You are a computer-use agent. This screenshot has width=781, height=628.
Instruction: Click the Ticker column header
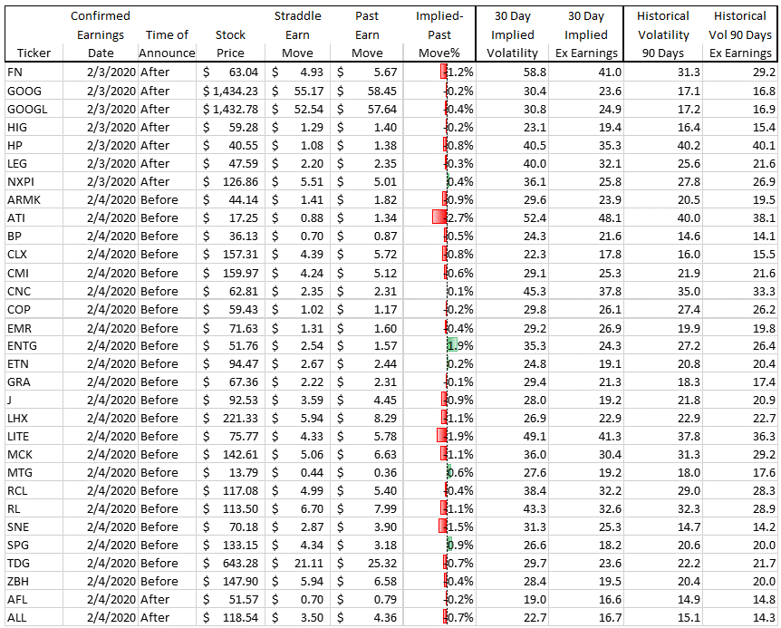click(34, 53)
